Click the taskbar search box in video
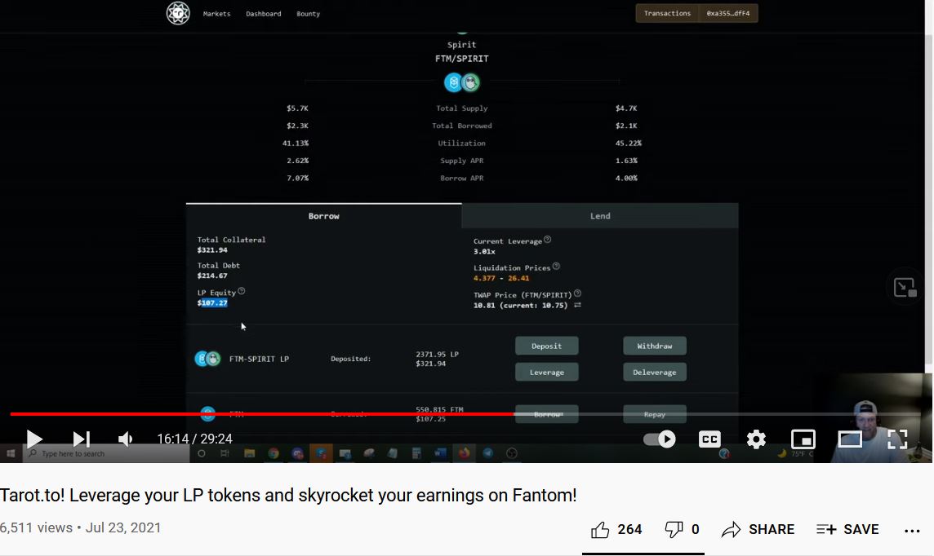 click(x=107, y=453)
